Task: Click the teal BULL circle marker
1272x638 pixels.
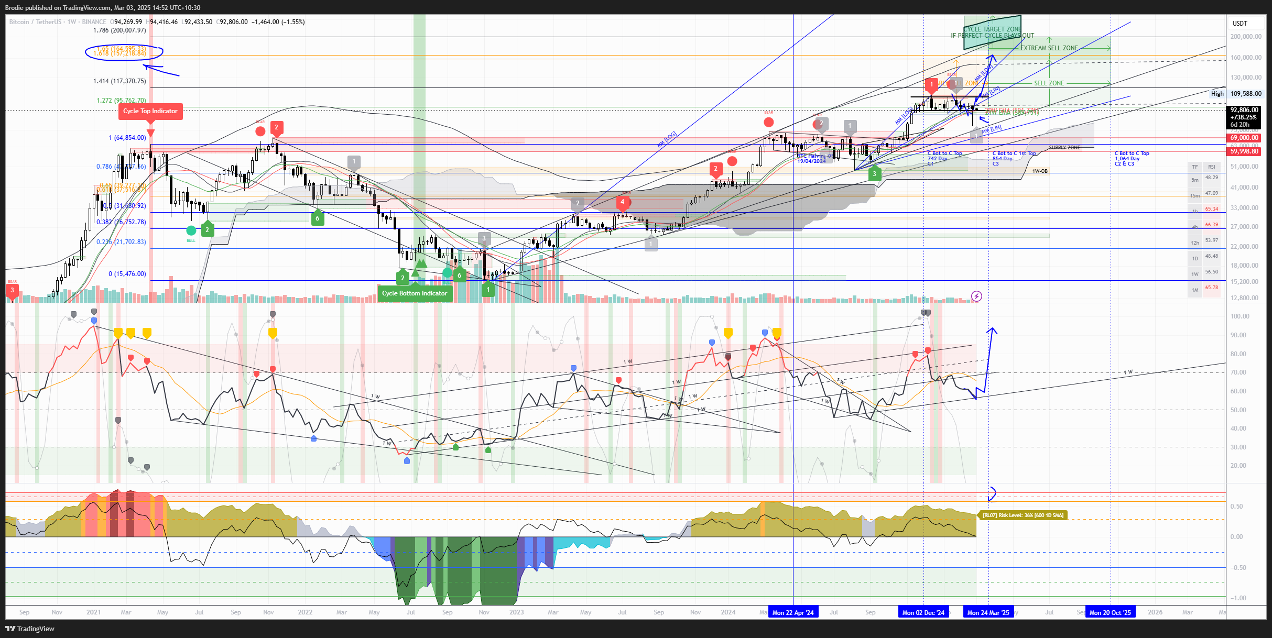Action: tap(191, 230)
